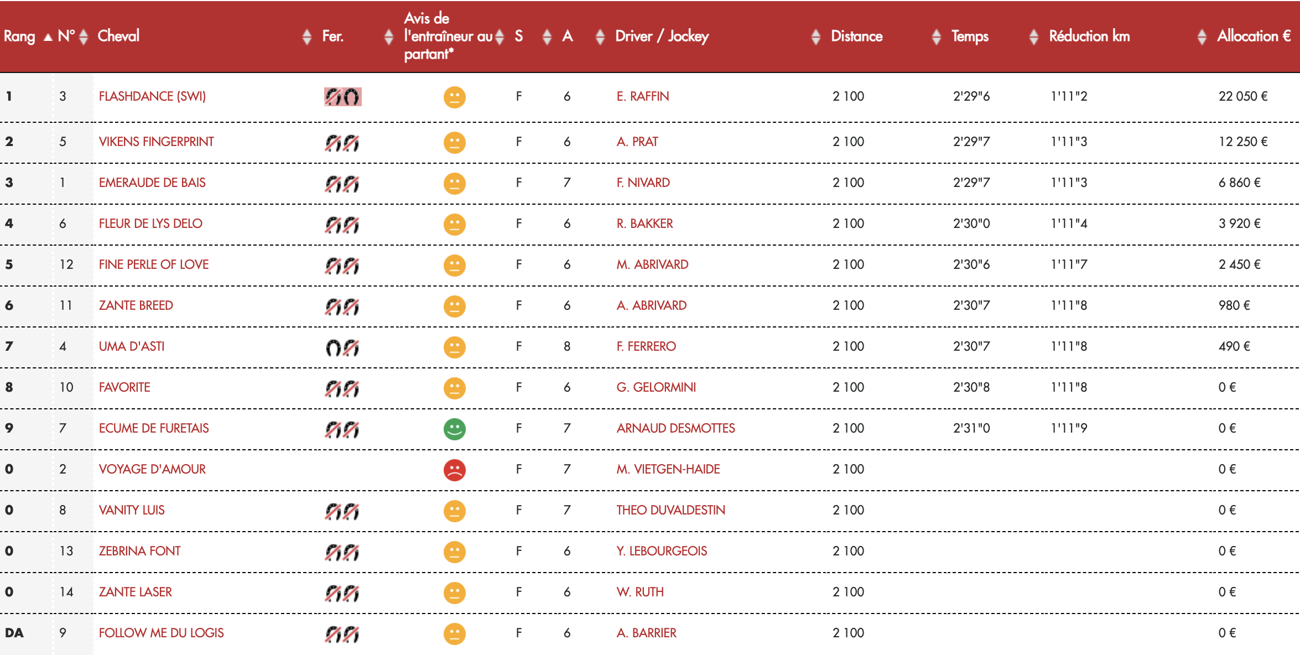This screenshot has height=655, width=1300.
Task: Open the ZANTE LASER horse page
Action: (136, 592)
